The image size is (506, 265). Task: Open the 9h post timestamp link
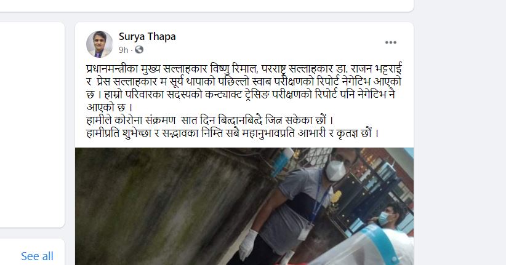tap(123, 50)
